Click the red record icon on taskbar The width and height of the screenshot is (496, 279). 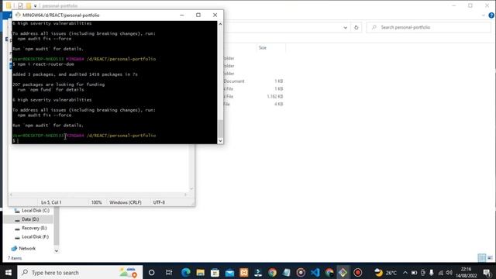(357, 272)
